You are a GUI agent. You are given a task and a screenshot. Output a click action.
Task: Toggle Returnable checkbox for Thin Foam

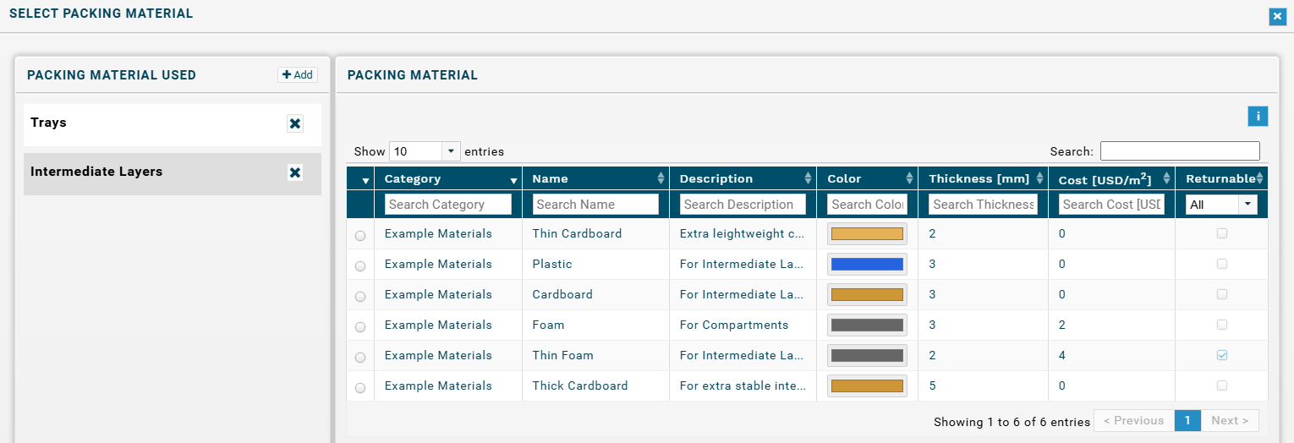pyautogui.click(x=1222, y=355)
